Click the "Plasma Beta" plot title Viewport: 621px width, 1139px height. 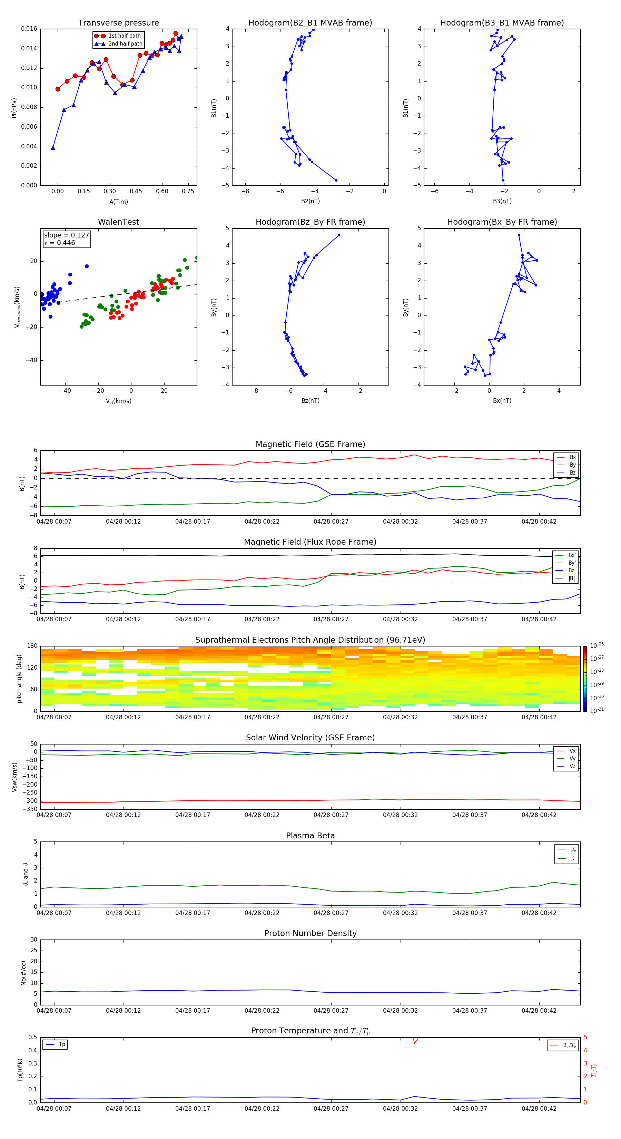point(310,836)
